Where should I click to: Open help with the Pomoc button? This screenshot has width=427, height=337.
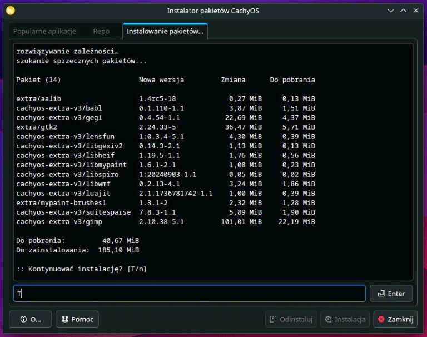(x=77, y=319)
